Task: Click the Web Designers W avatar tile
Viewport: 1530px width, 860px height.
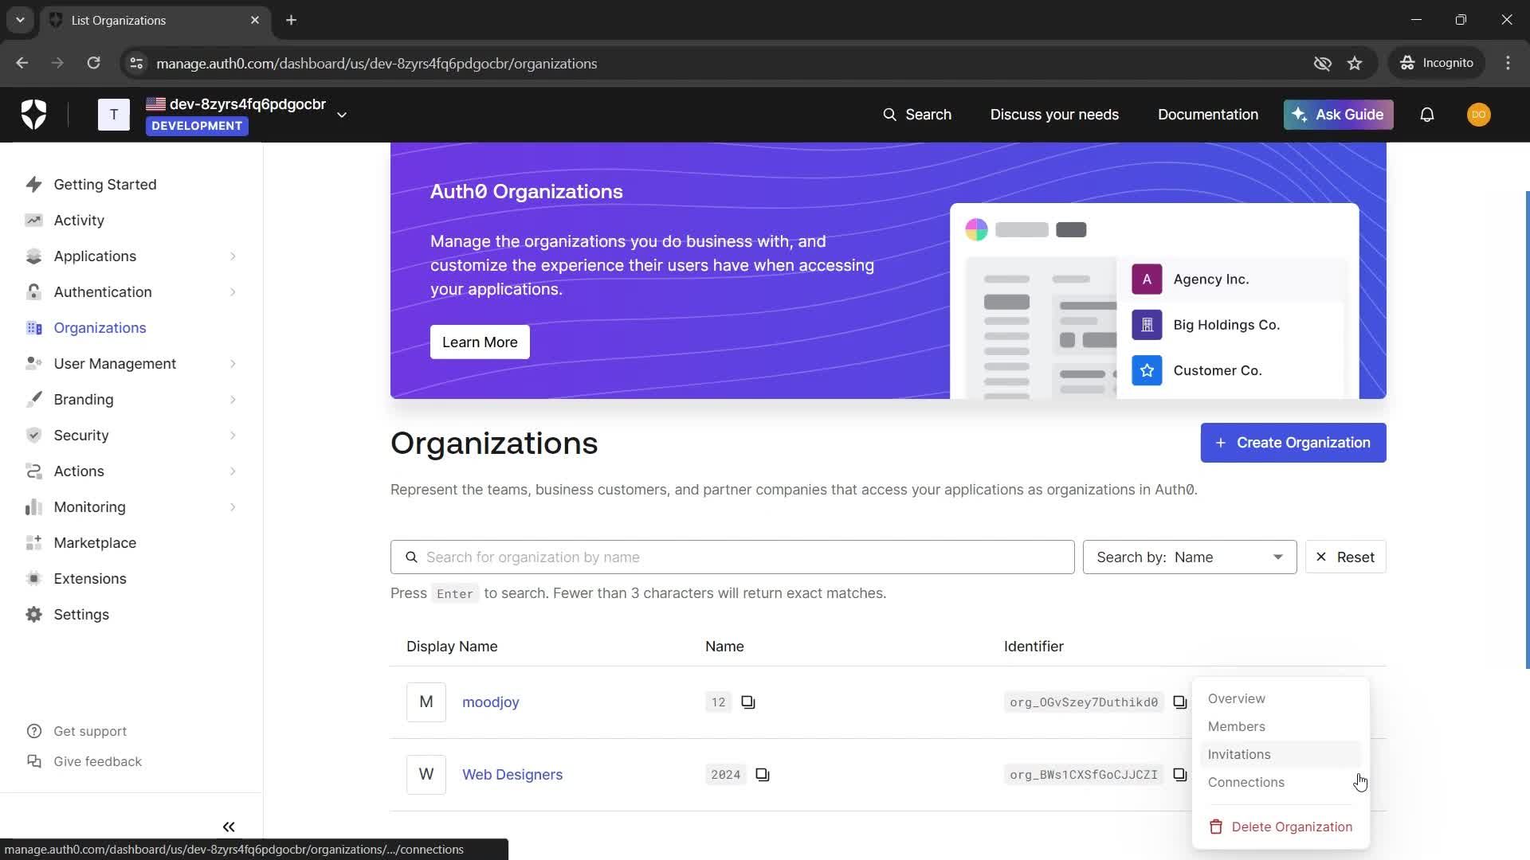Action: tap(426, 775)
